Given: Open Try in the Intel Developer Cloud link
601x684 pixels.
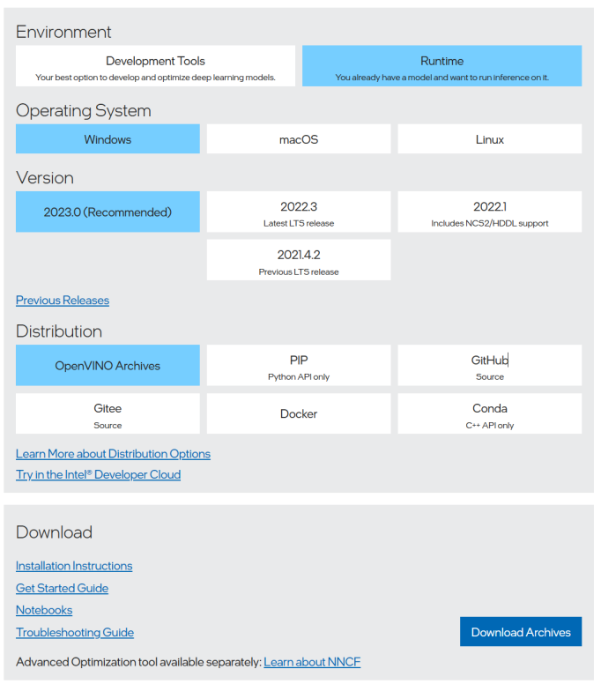Looking at the screenshot, I should tap(98, 474).
